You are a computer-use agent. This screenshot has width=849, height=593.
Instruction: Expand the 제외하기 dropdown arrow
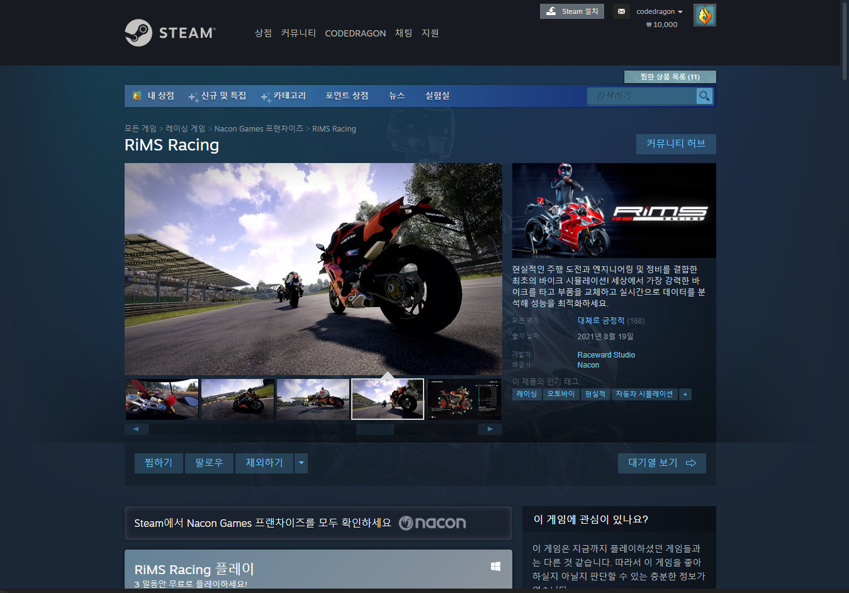301,463
